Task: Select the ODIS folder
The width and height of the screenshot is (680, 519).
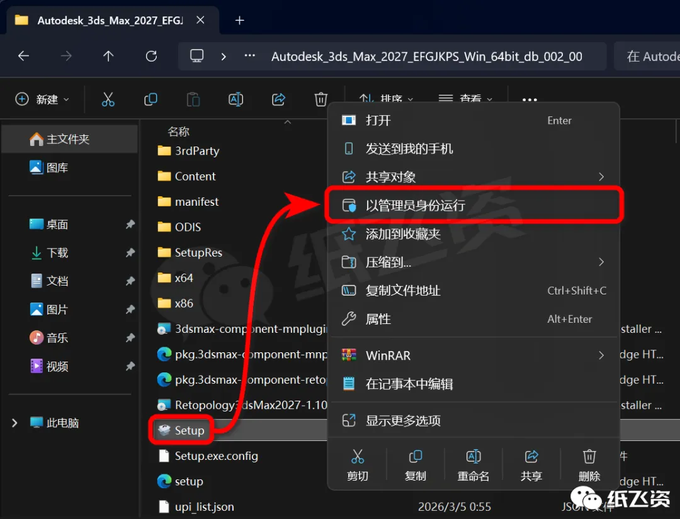Action: pos(179,227)
